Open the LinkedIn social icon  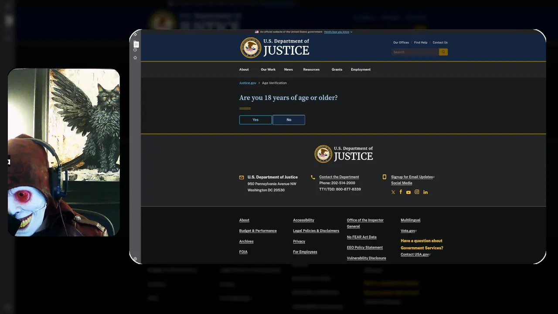(425, 192)
